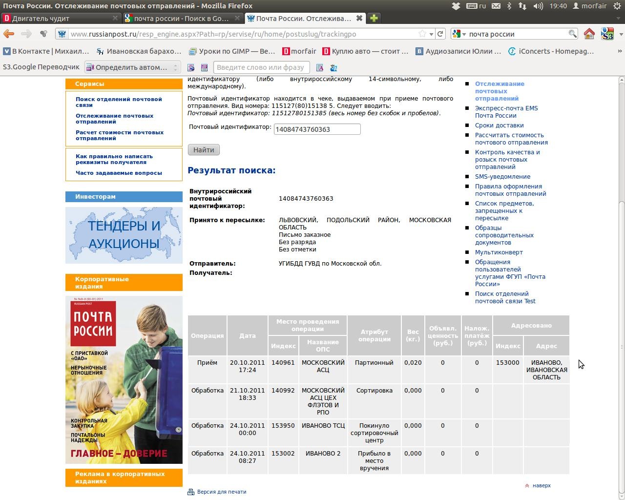Click the 'Почта России' magazine cover image
This screenshot has width=625, height=500.
click(124, 380)
